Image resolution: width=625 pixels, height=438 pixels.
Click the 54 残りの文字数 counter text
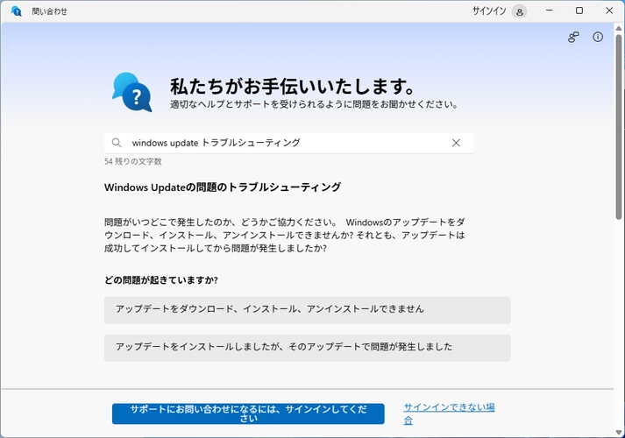pyautogui.click(x=133, y=161)
